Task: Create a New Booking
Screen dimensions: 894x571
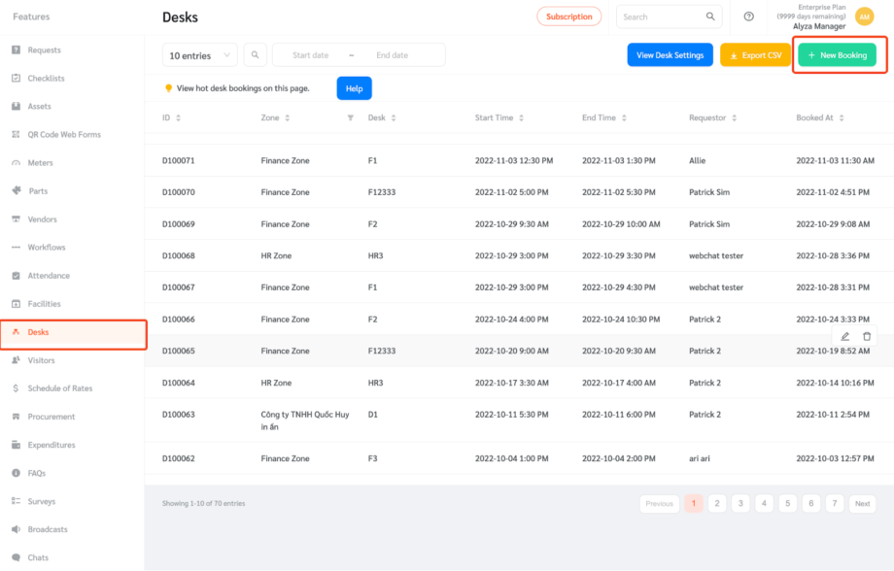Action: [838, 55]
